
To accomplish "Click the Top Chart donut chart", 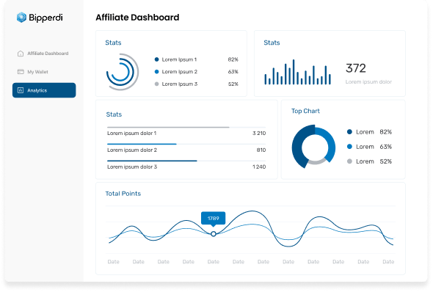I will coord(313,146).
